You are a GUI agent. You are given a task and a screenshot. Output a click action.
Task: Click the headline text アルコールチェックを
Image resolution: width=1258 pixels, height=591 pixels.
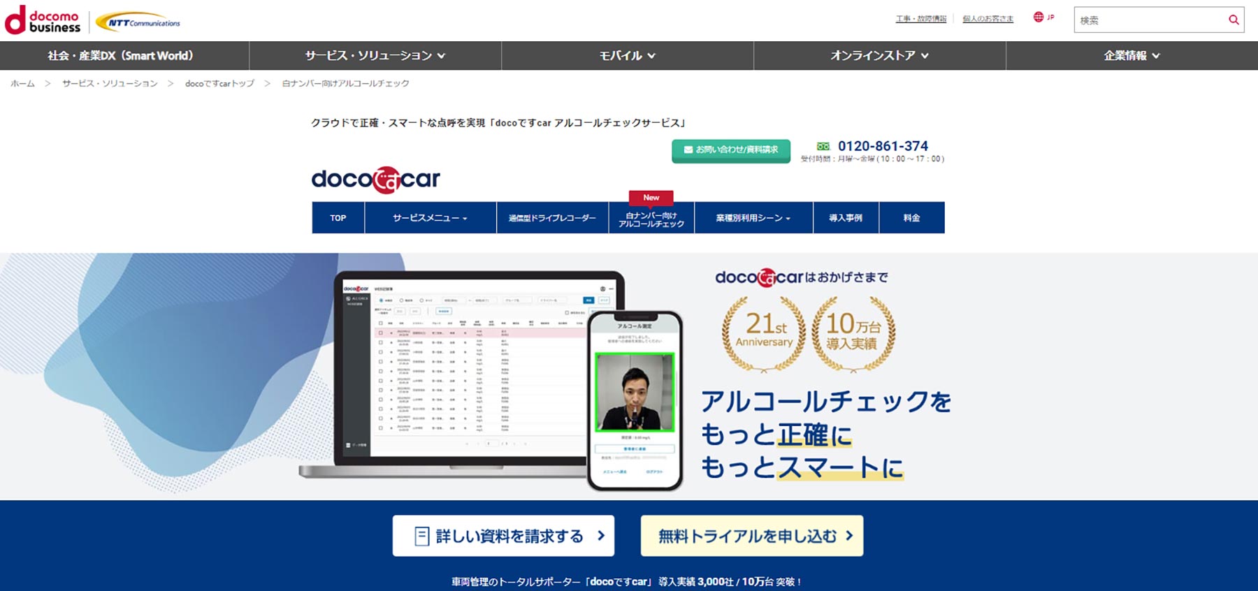pos(826,402)
